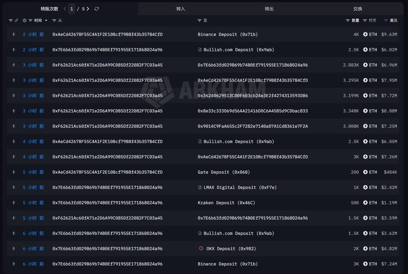This screenshot has width=408, height=274.
Task: Click the clock icon in the header
Action: click(x=24, y=20)
